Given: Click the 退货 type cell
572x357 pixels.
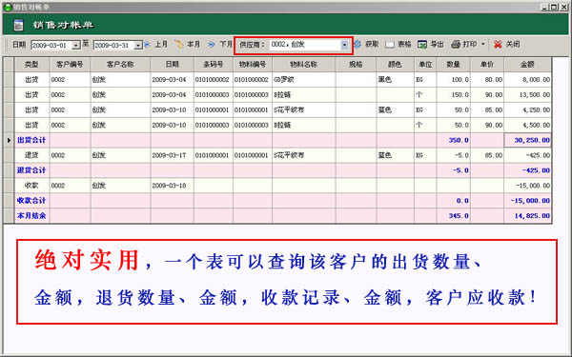Looking at the screenshot, I should (31, 155).
